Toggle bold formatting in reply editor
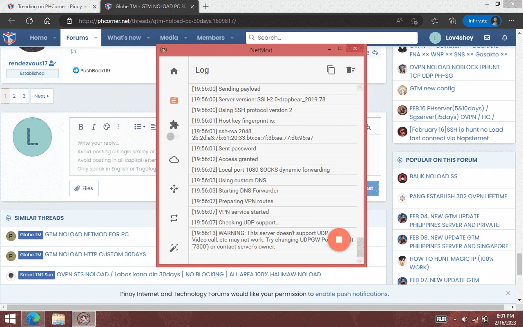The height and width of the screenshot is (327, 523). coord(81,127)
